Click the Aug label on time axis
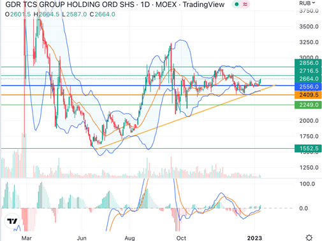 tap(129, 238)
